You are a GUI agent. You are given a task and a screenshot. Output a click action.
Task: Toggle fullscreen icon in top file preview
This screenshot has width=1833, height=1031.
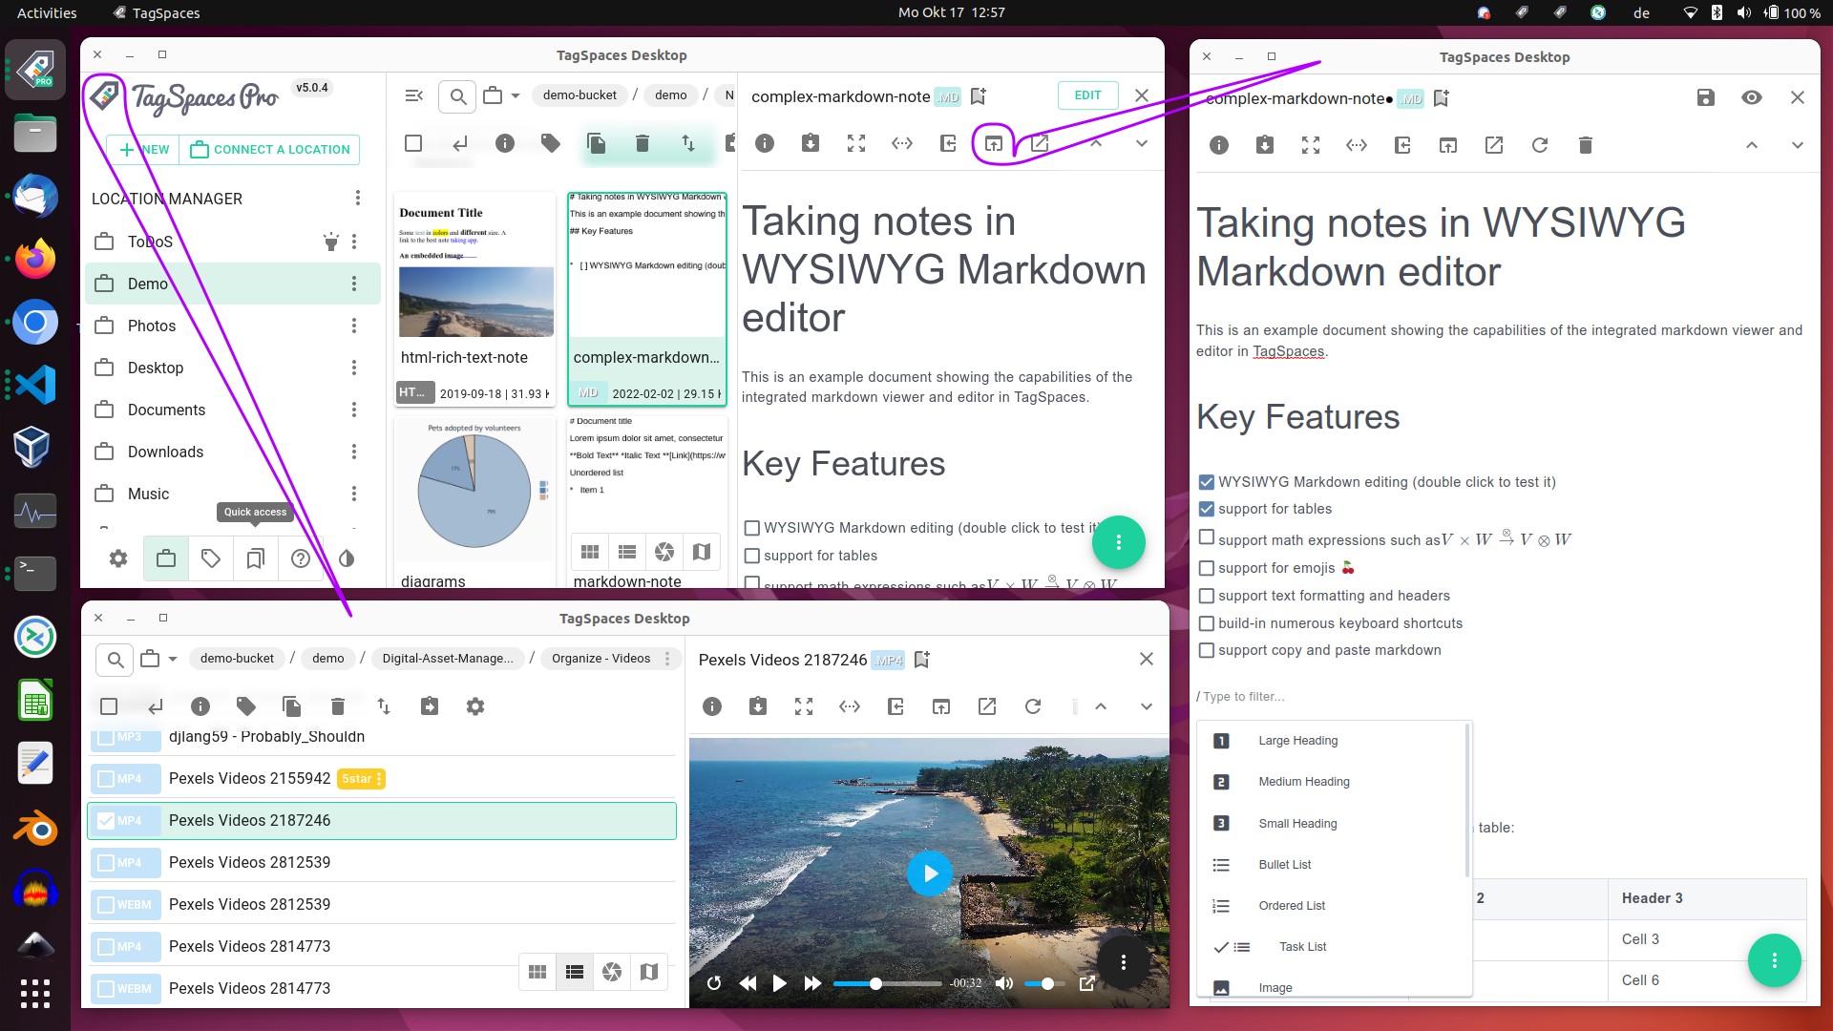point(856,143)
